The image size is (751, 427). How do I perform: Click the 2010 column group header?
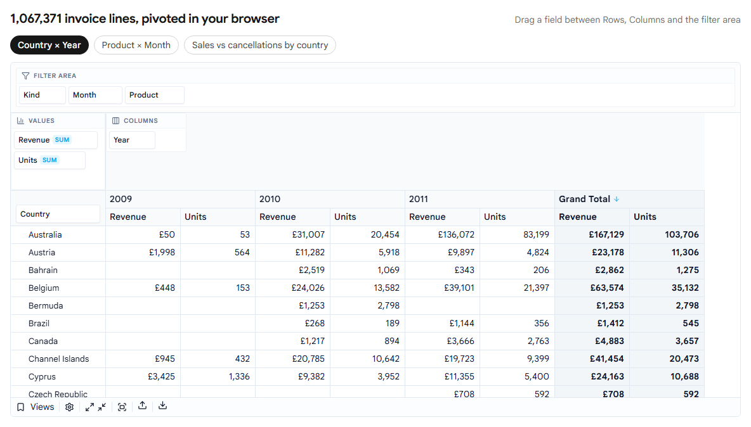(x=330, y=199)
